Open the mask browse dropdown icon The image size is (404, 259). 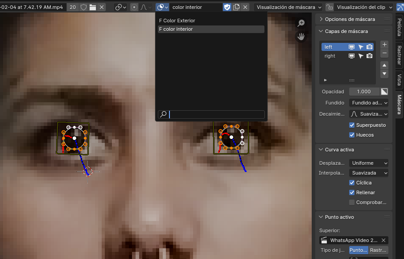tap(162, 7)
